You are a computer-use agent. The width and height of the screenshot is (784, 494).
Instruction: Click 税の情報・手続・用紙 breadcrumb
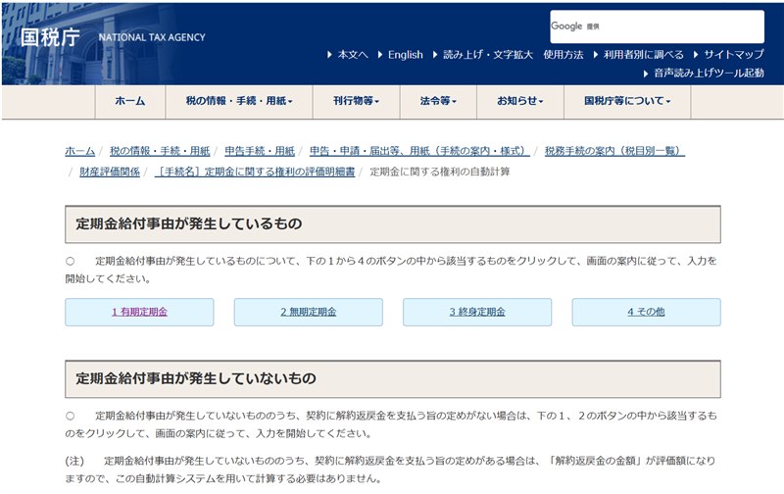tap(160, 151)
